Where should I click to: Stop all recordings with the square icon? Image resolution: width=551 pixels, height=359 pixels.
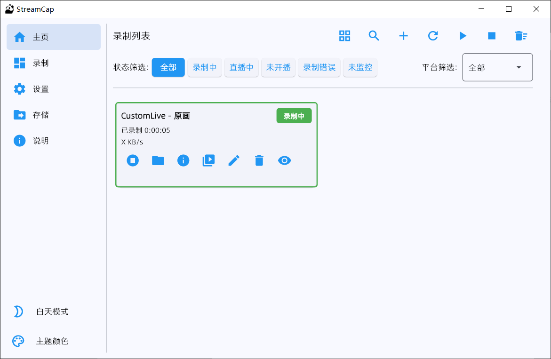click(491, 36)
